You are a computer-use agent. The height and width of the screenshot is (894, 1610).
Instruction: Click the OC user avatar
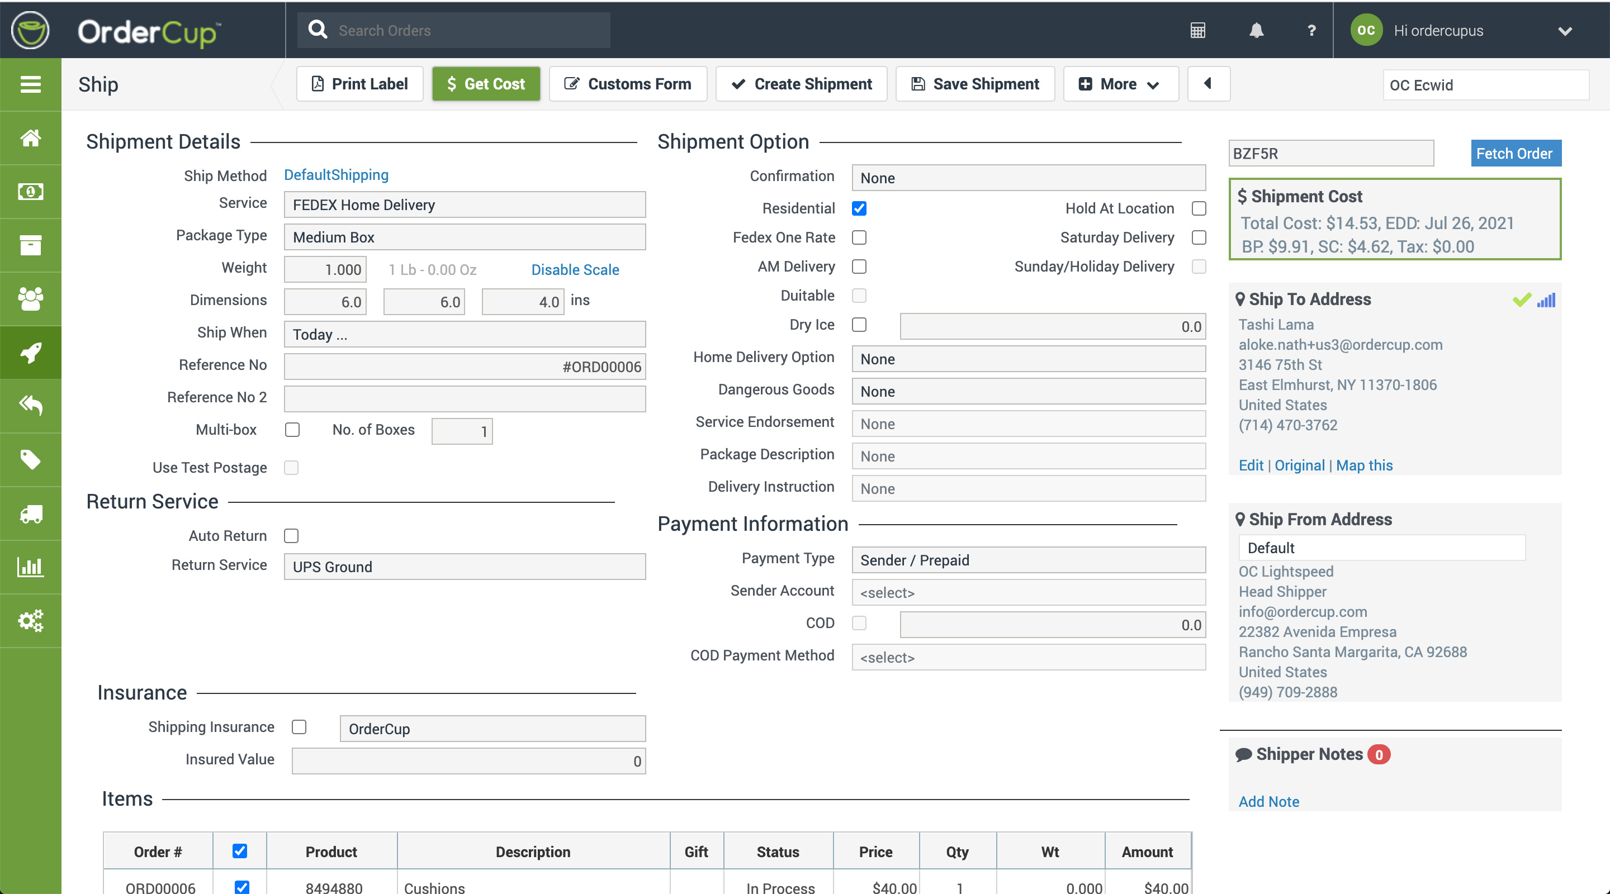click(1366, 30)
